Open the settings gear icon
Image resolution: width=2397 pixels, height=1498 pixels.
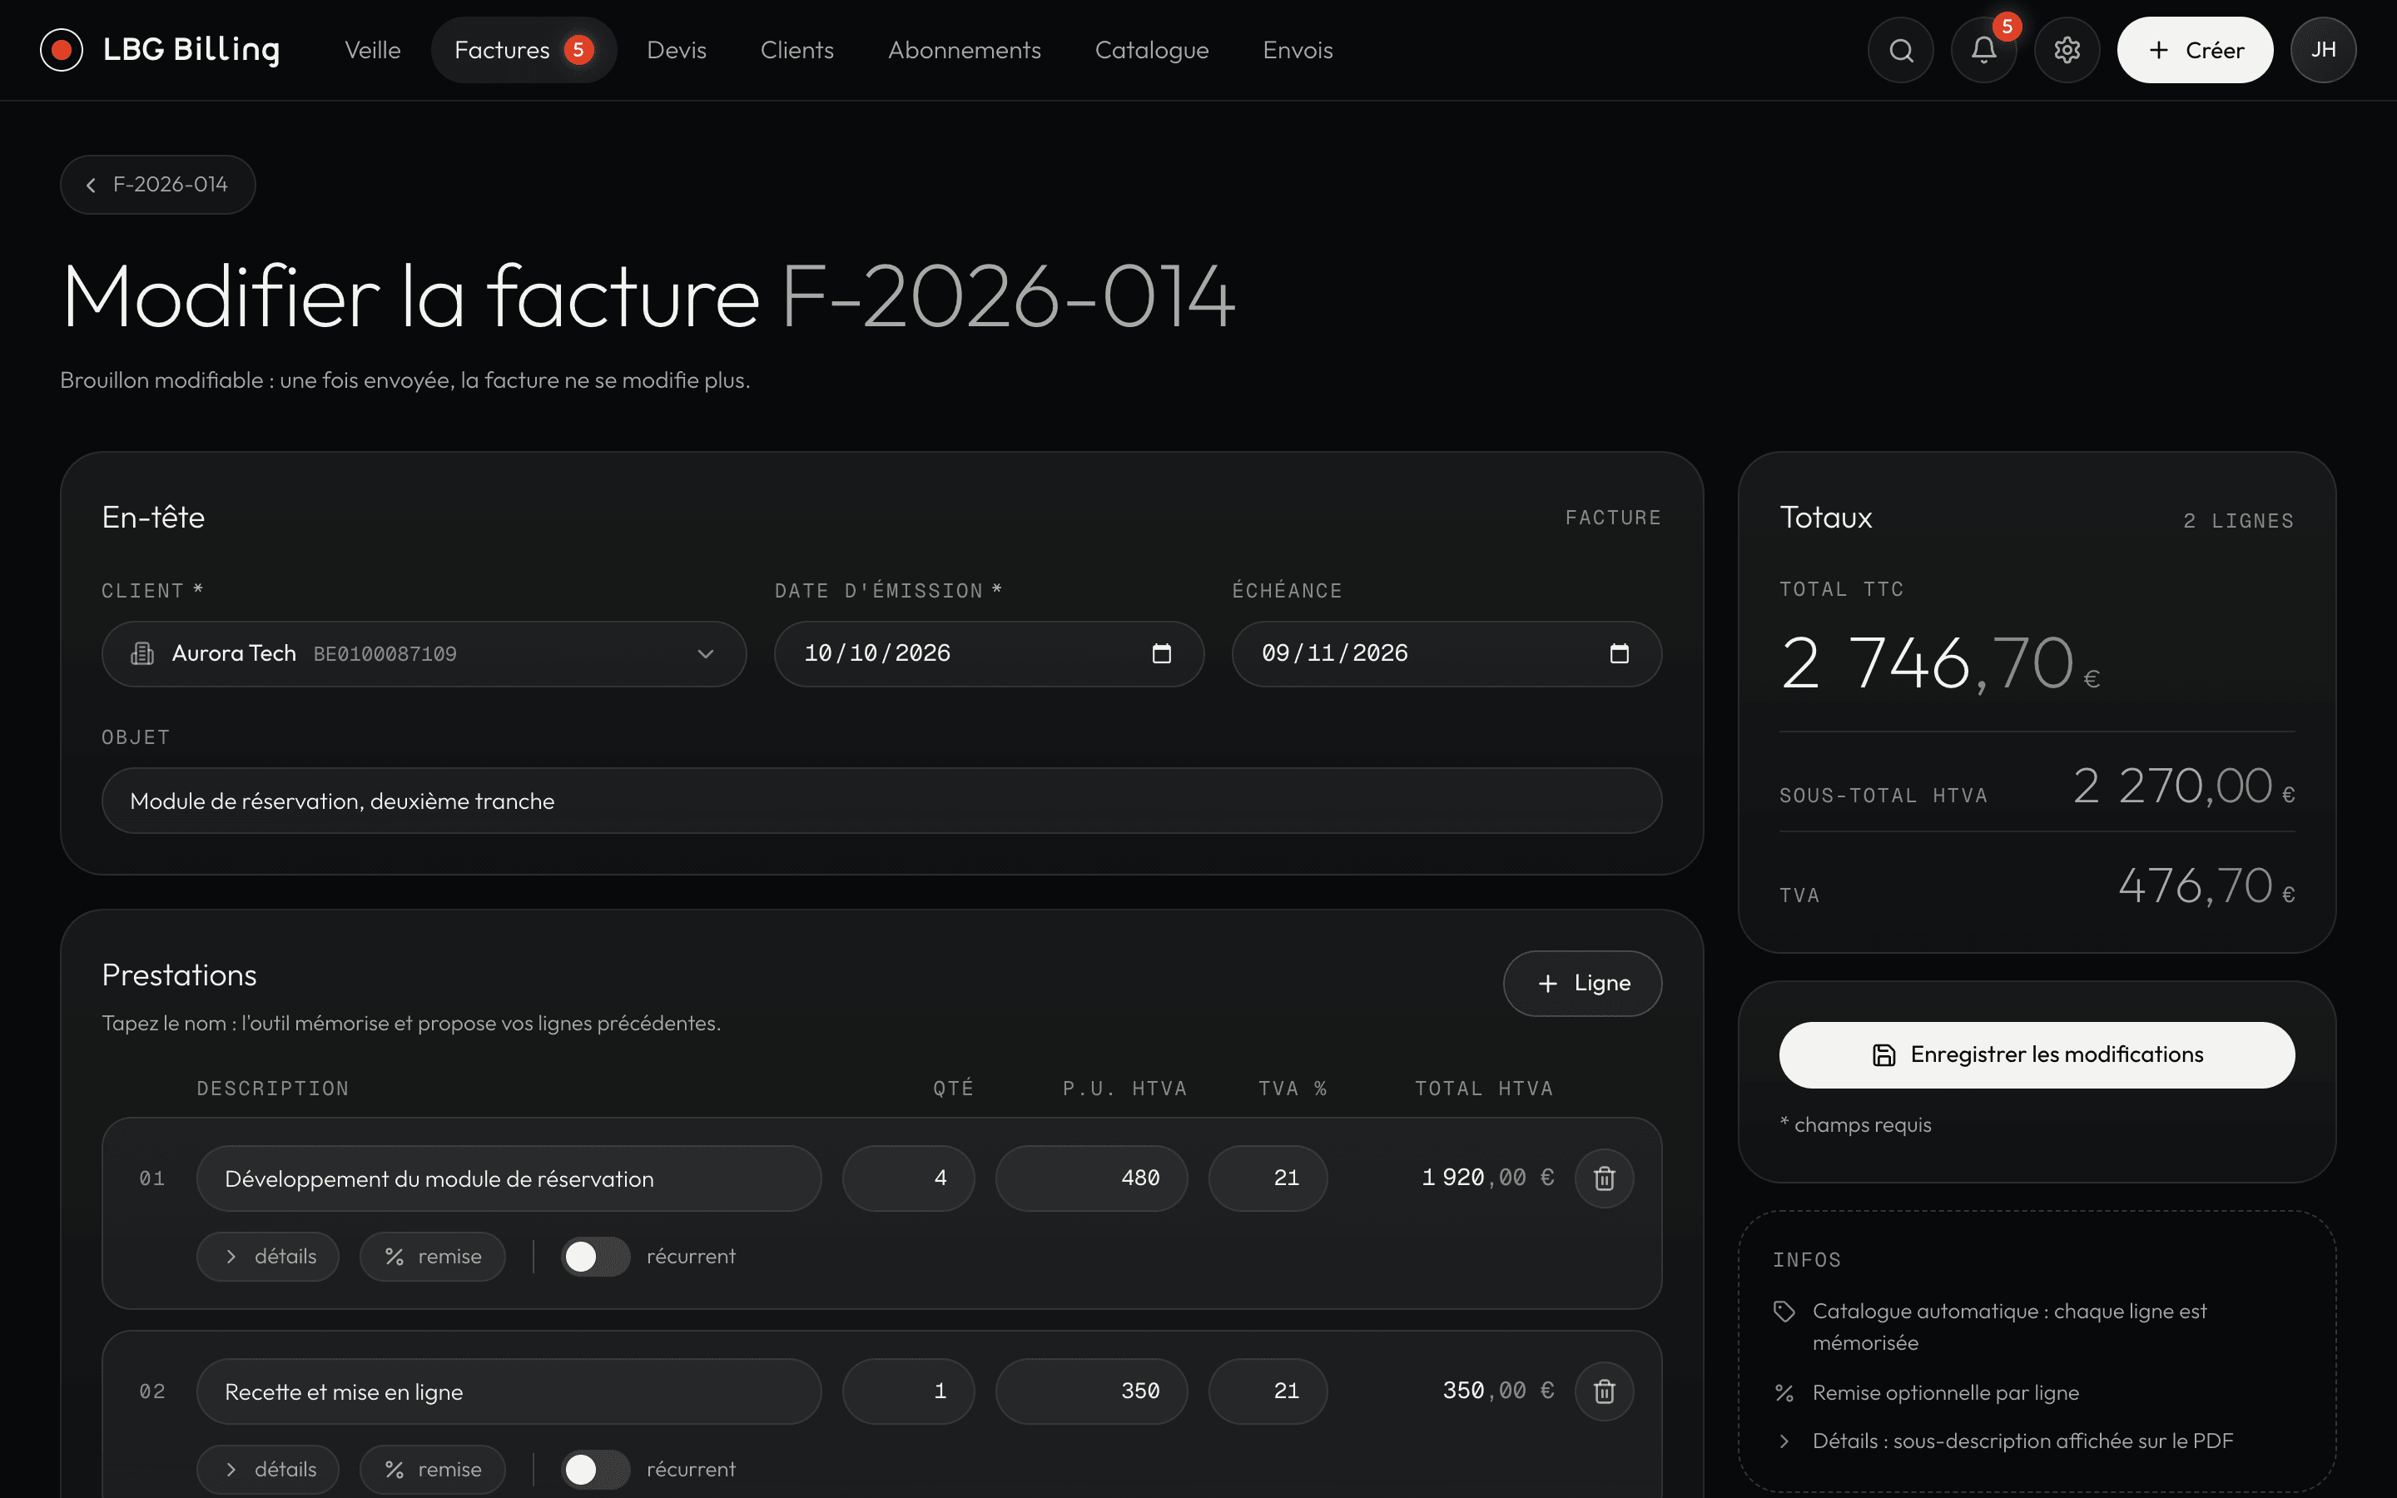point(2067,50)
